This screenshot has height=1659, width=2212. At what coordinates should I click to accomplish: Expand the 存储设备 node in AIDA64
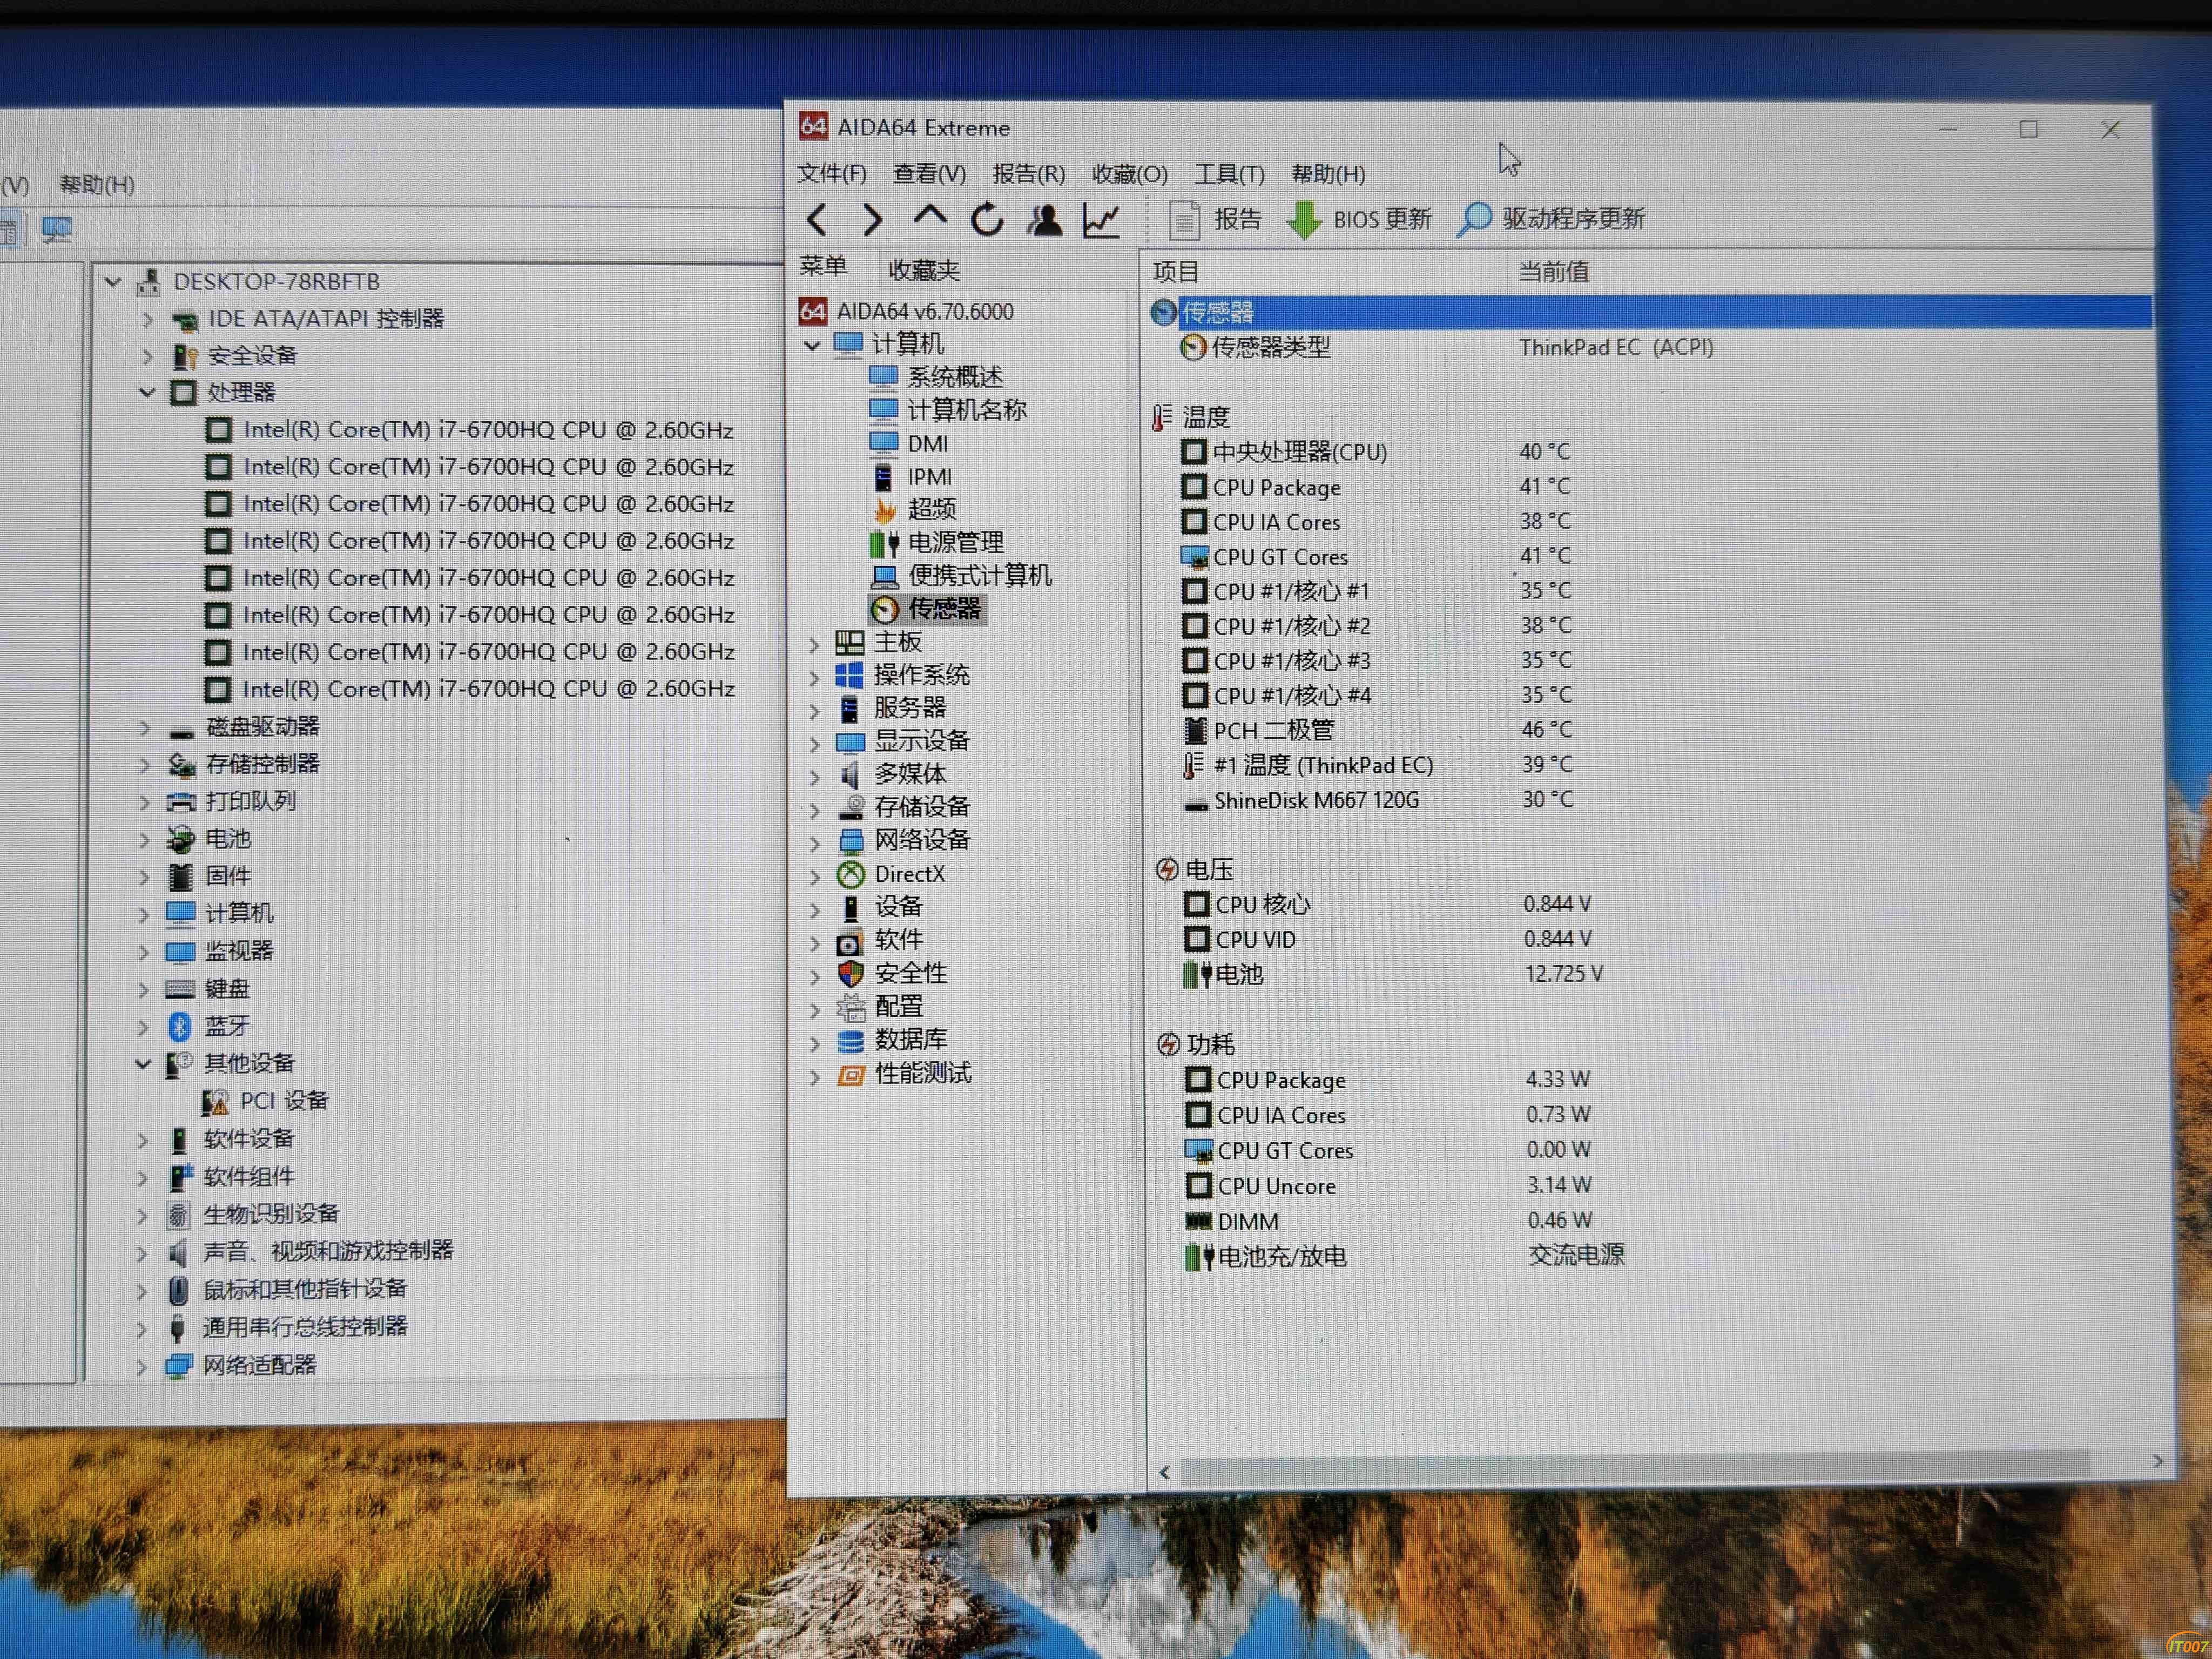(x=814, y=810)
